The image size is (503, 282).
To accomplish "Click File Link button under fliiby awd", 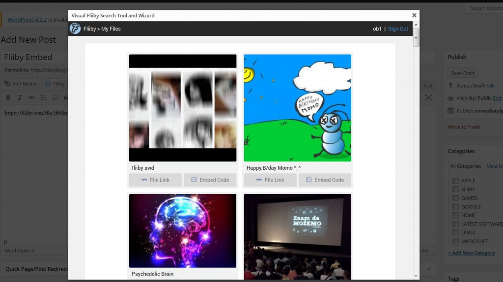I will click(155, 180).
